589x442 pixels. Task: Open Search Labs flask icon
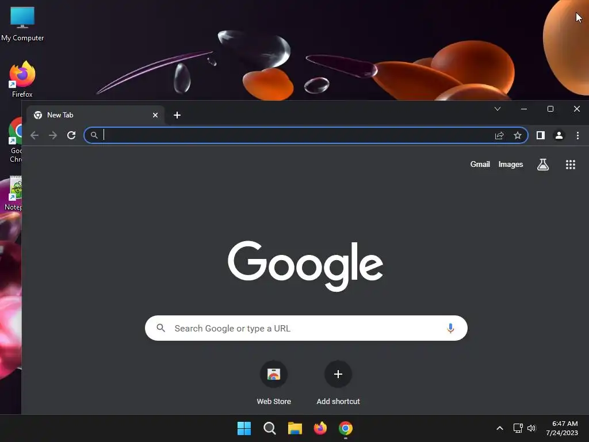543,164
